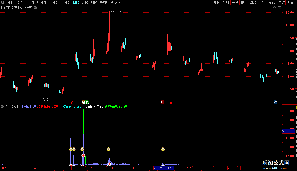Toggle the left sidebar panel icon
The image size is (297, 171).
(3, 2)
